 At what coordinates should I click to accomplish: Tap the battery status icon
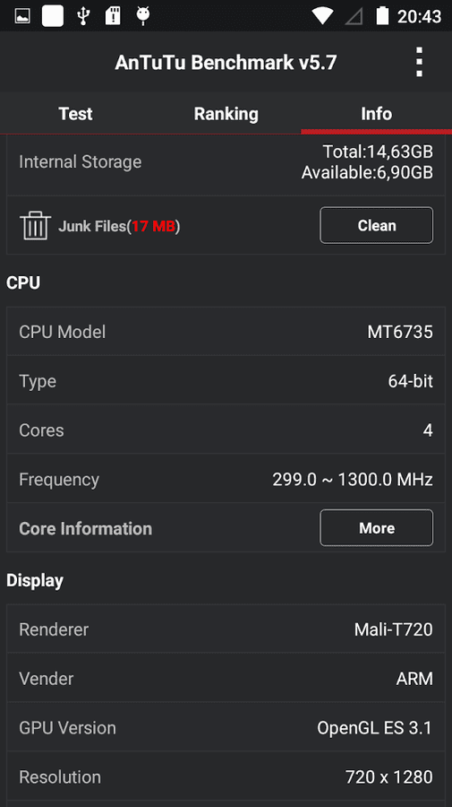[382, 16]
